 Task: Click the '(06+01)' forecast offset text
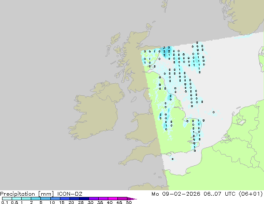(x=251, y=194)
